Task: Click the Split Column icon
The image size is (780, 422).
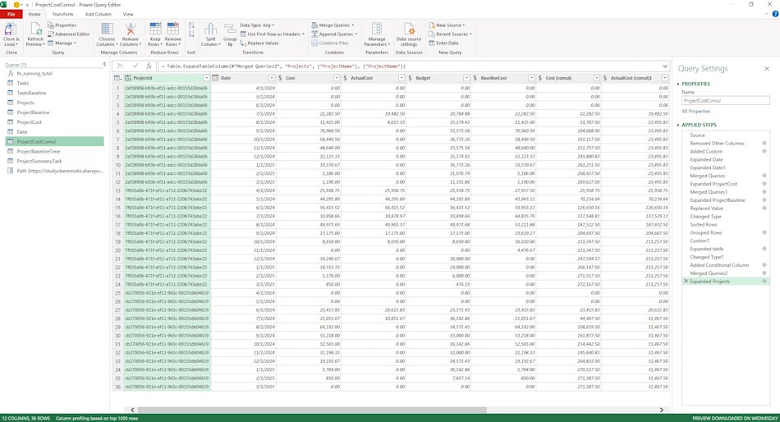Action: click(x=210, y=29)
